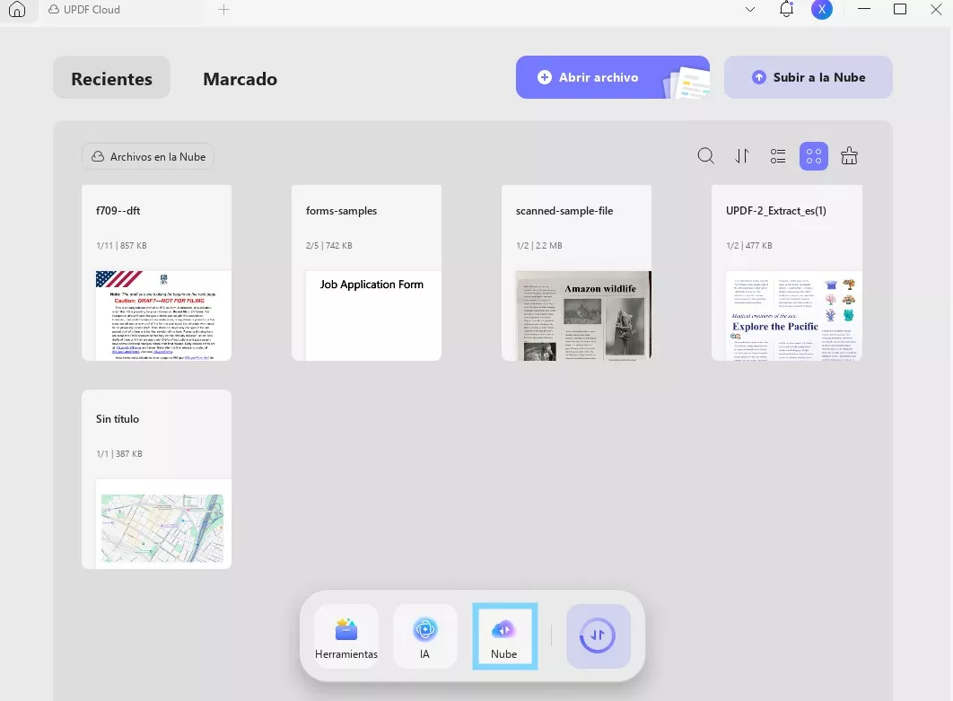Viewport: 953px width, 701px height.
Task: Click the 1/2 | 477 KB file info
Action: [x=748, y=246]
